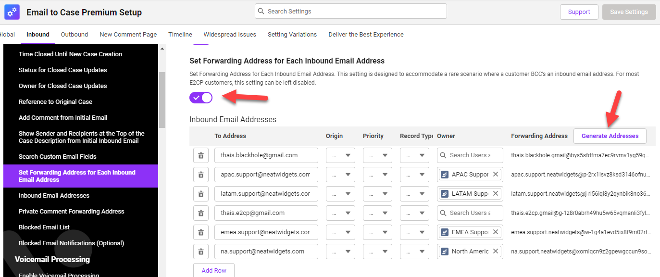660x277 pixels.
Task: Clear the EMEA Support owner pill
Action: tap(496, 232)
